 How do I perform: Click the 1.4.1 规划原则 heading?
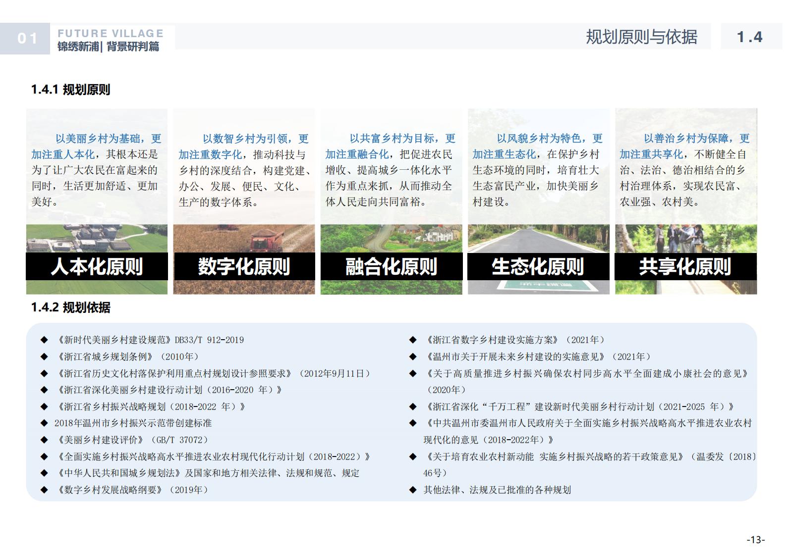[x=70, y=90]
